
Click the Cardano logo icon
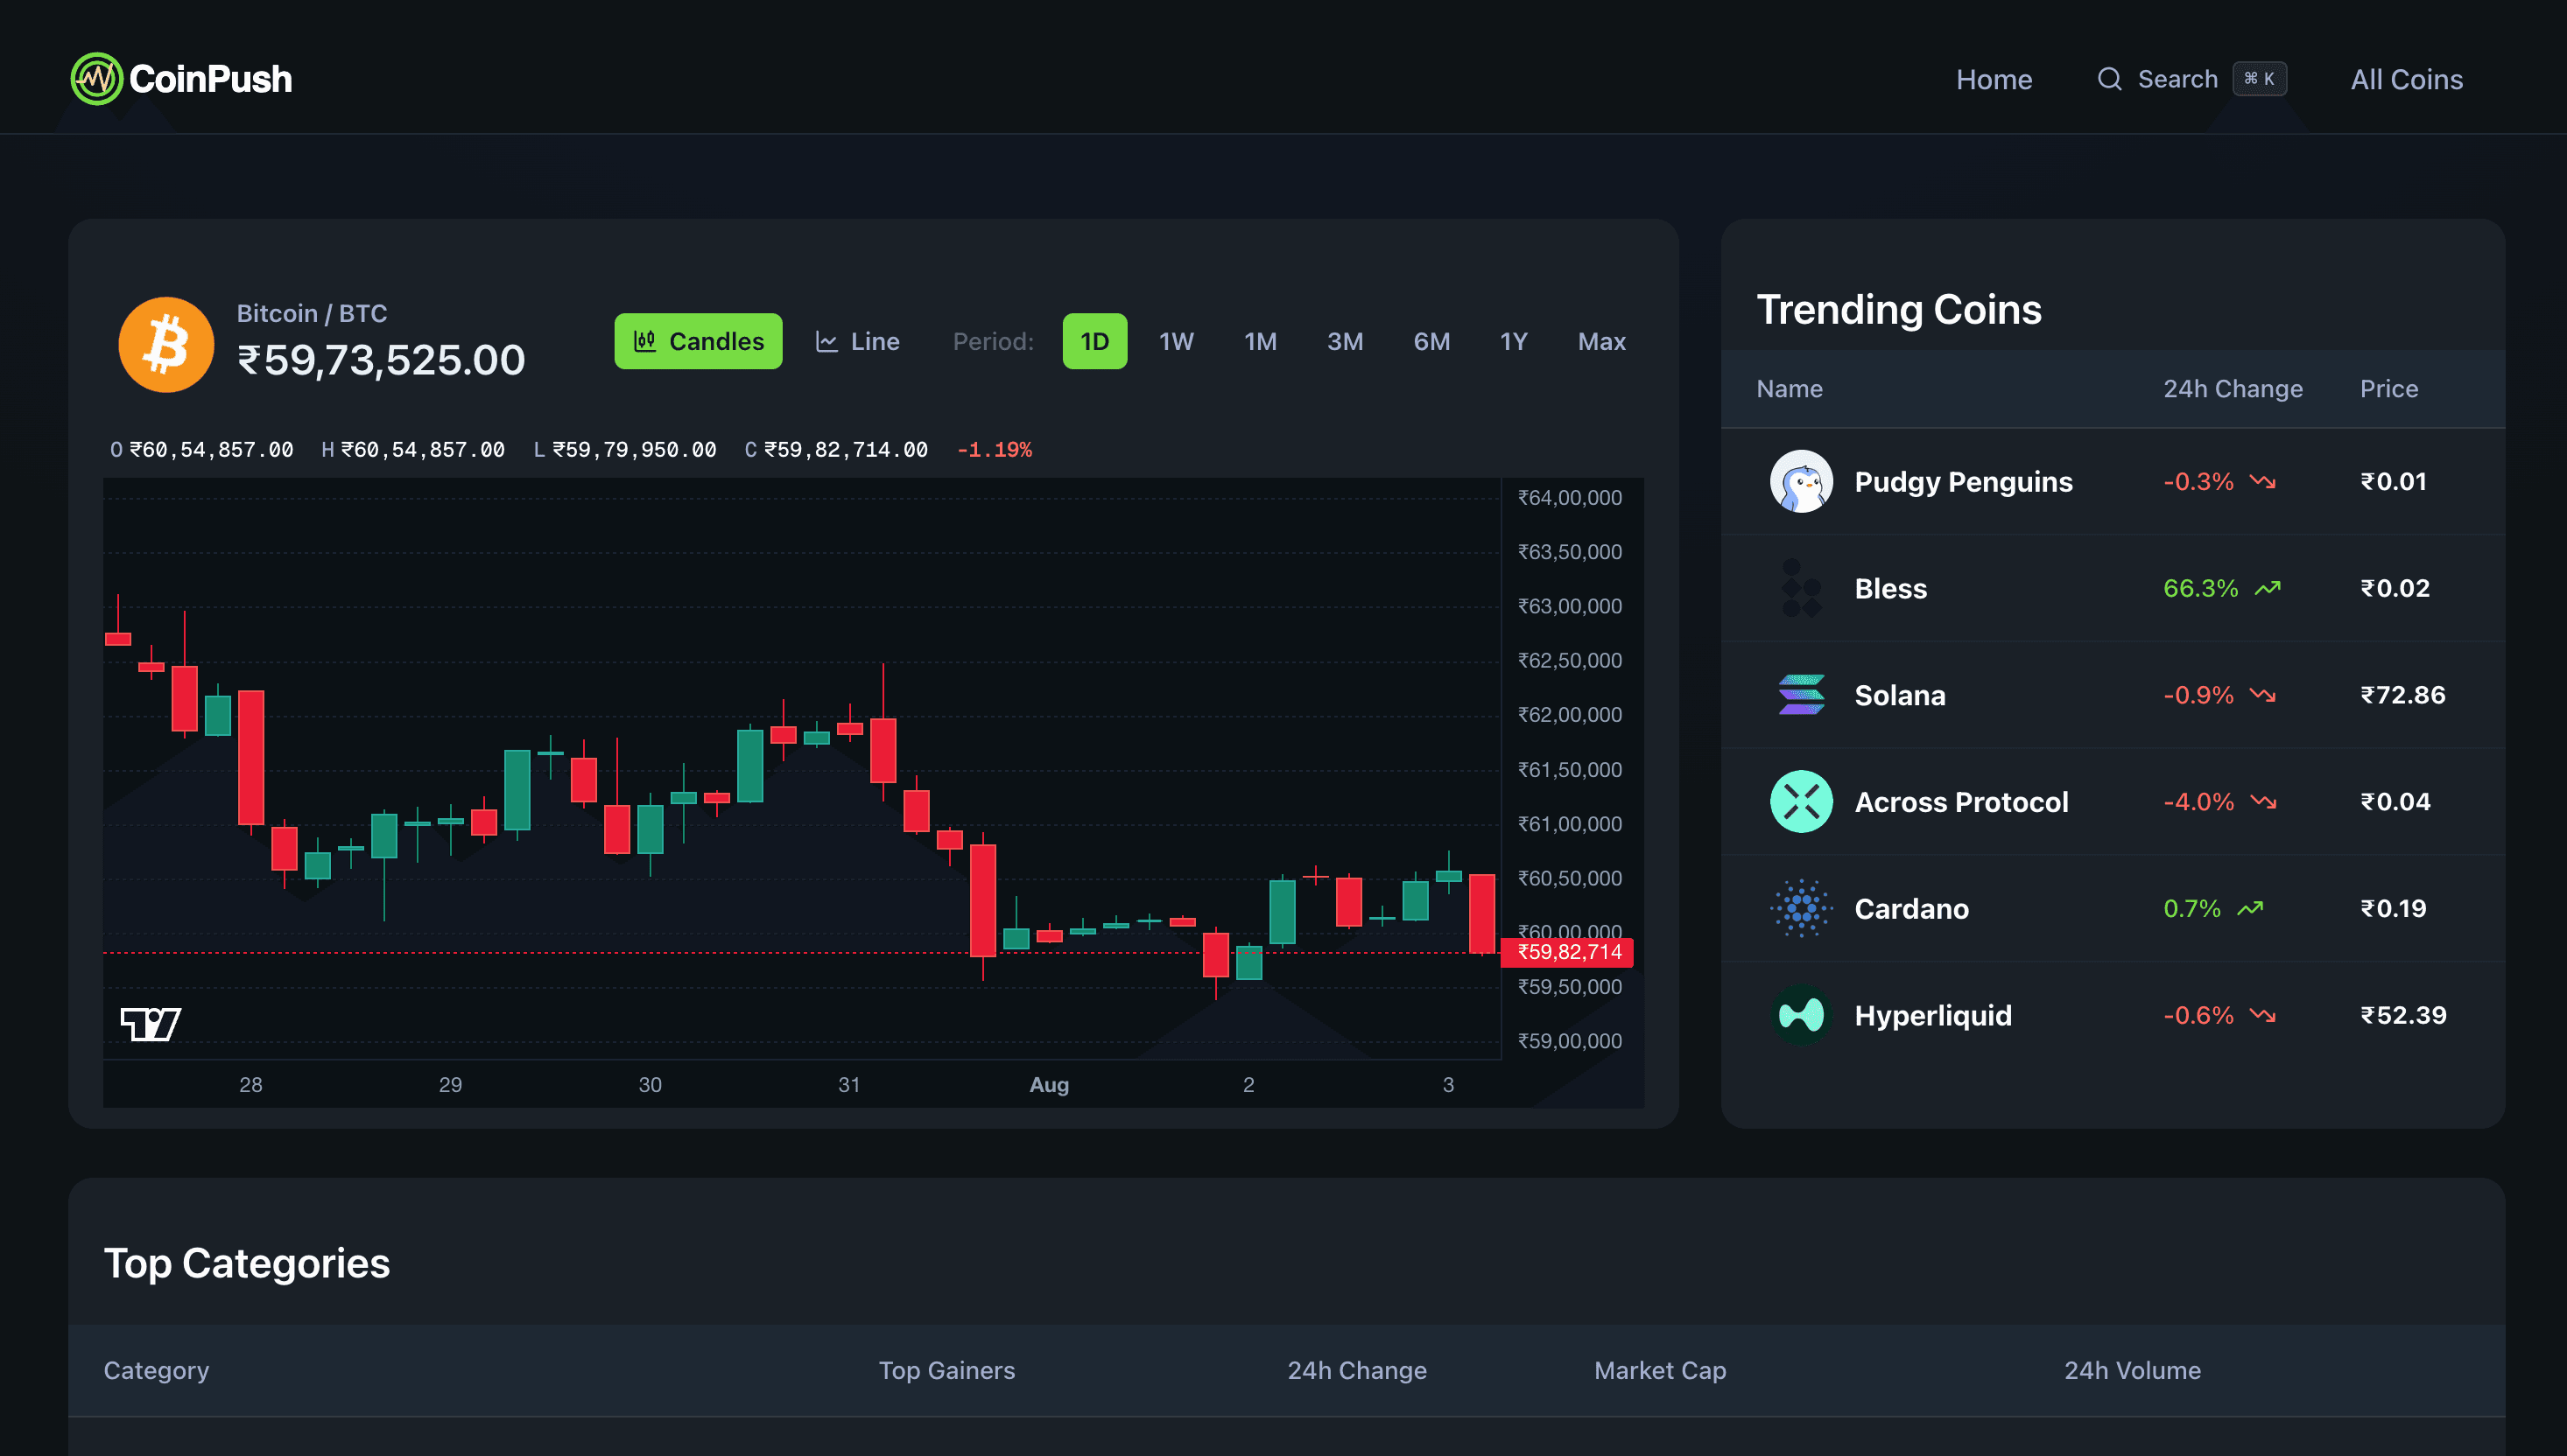[x=1801, y=908]
